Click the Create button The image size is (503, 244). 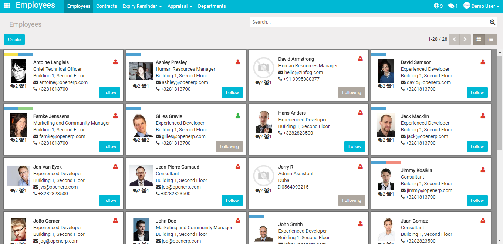pyautogui.click(x=14, y=40)
